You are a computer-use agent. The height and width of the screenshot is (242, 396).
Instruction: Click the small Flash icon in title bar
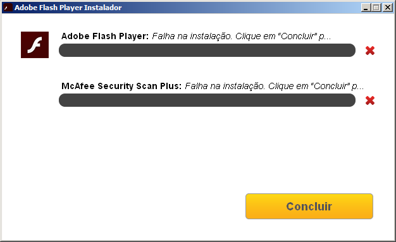7,8
